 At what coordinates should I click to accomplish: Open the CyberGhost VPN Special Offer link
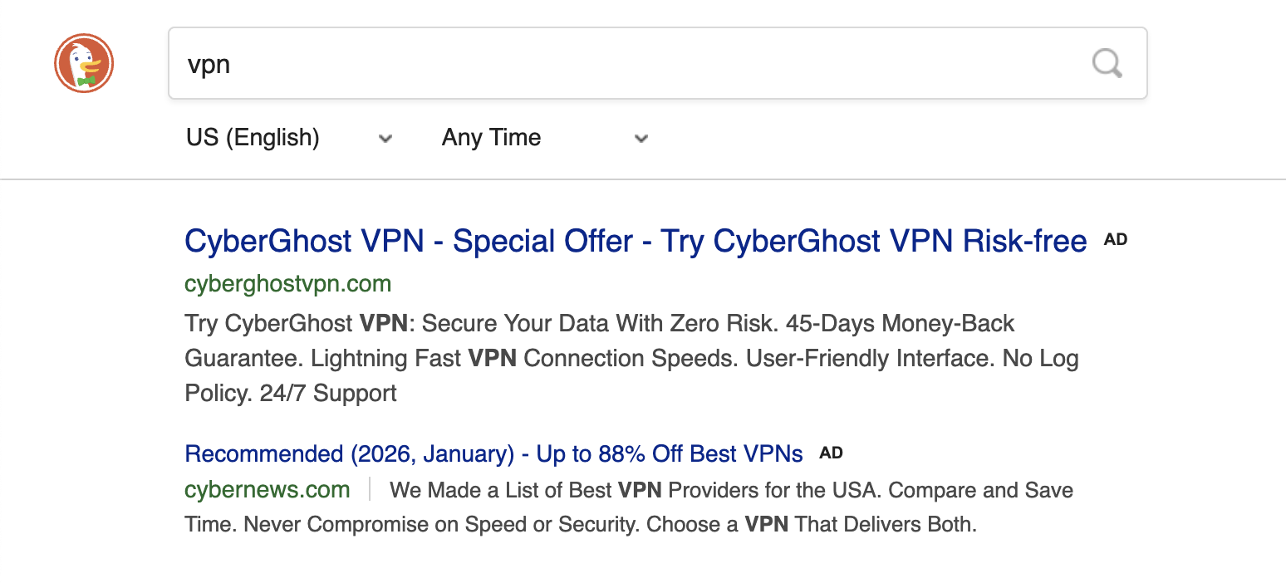point(636,241)
